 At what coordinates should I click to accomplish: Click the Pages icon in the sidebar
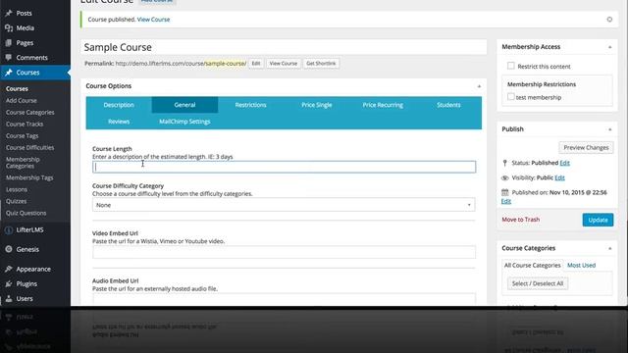pyautogui.click(x=9, y=43)
